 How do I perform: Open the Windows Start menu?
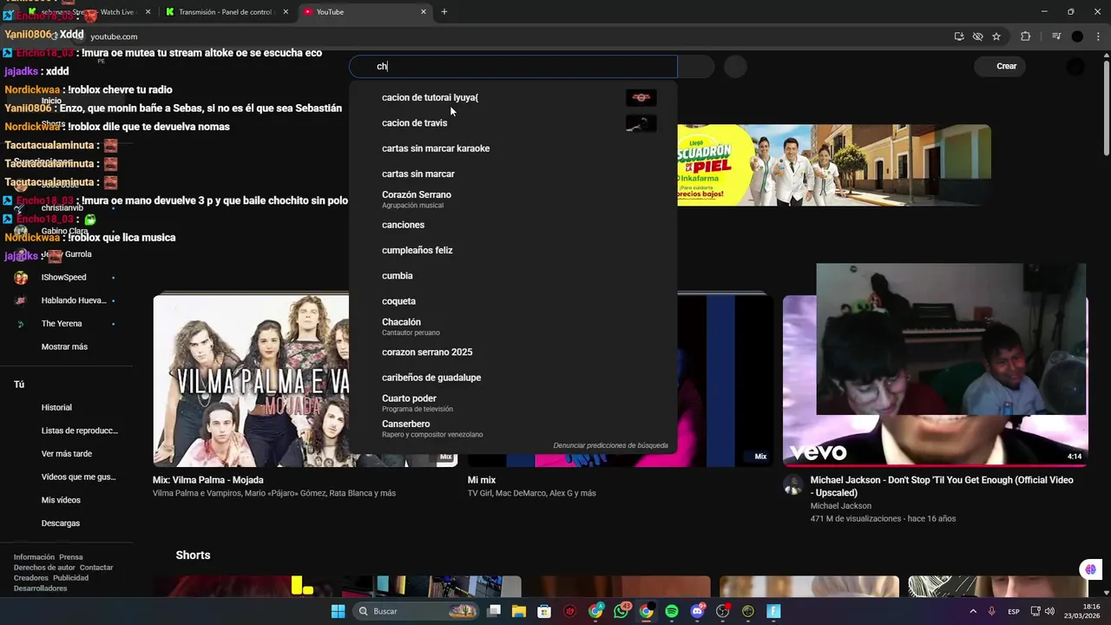click(x=338, y=611)
